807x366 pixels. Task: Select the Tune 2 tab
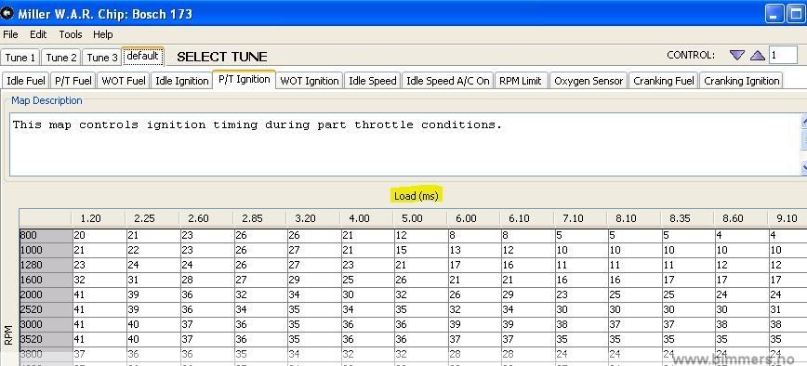(x=61, y=57)
